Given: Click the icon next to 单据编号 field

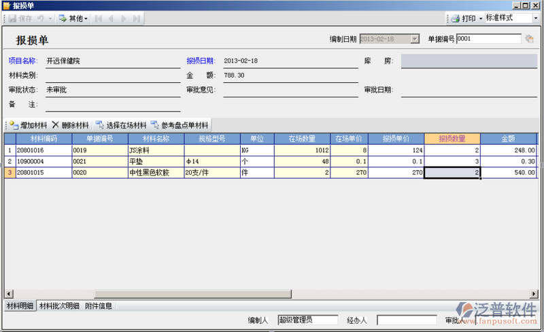Looking at the screenshot, I should pos(529,39).
